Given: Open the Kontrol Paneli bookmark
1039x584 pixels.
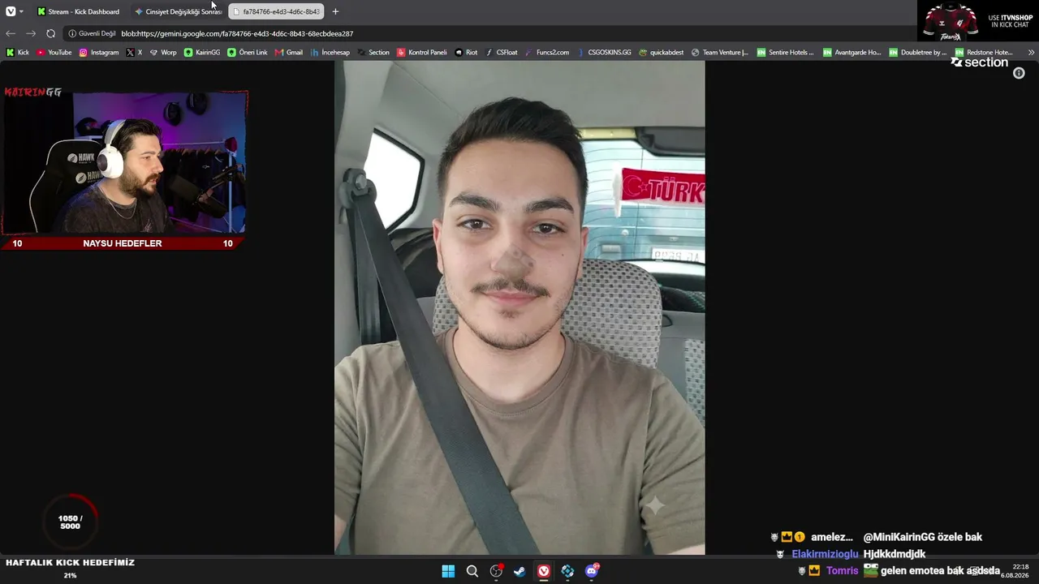Looking at the screenshot, I should point(422,52).
